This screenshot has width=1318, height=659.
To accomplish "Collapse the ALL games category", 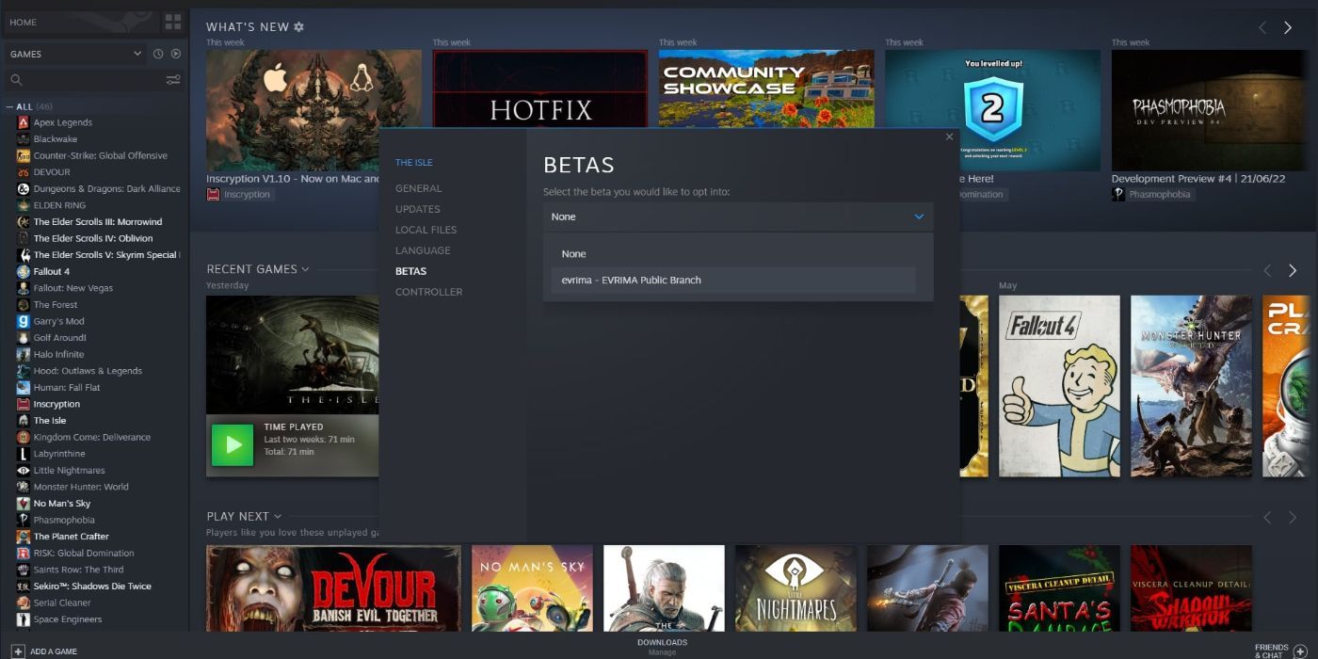I will point(9,106).
